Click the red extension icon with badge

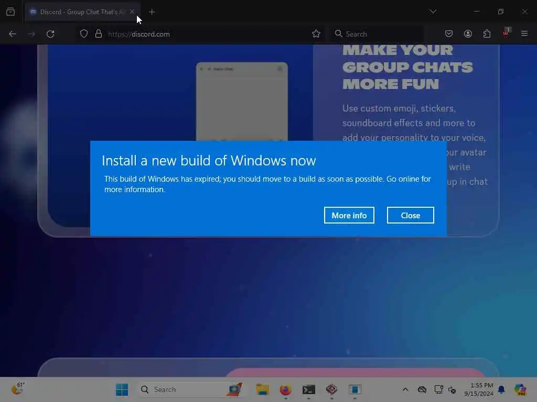pos(506,33)
